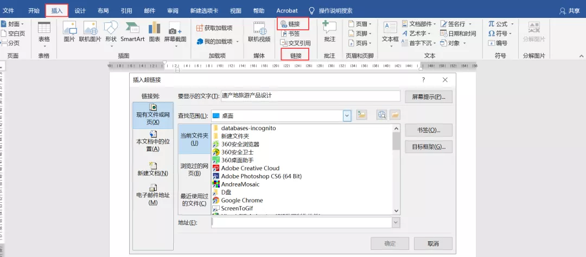Screen dimensions: 586x257
Task: Open the Symbol (符号) menu
Action: (x=500, y=34)
